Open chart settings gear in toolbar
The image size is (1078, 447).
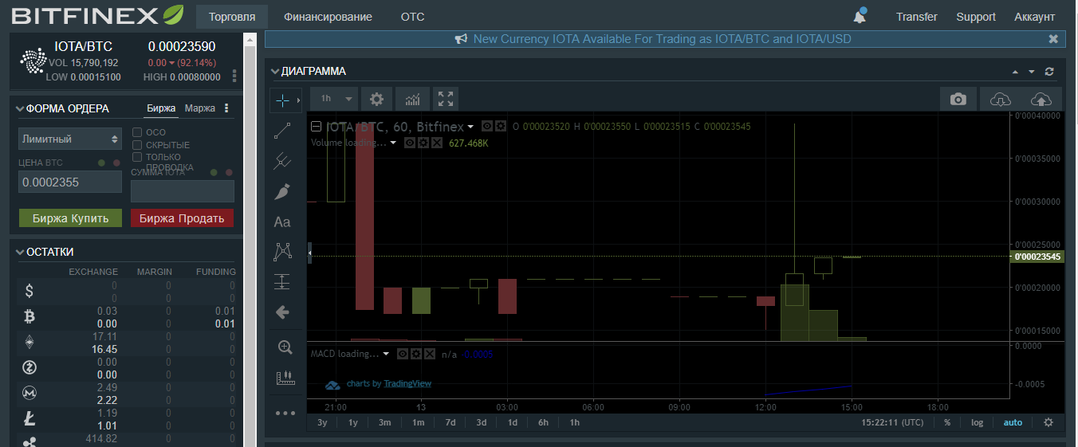tap(376, 99)
